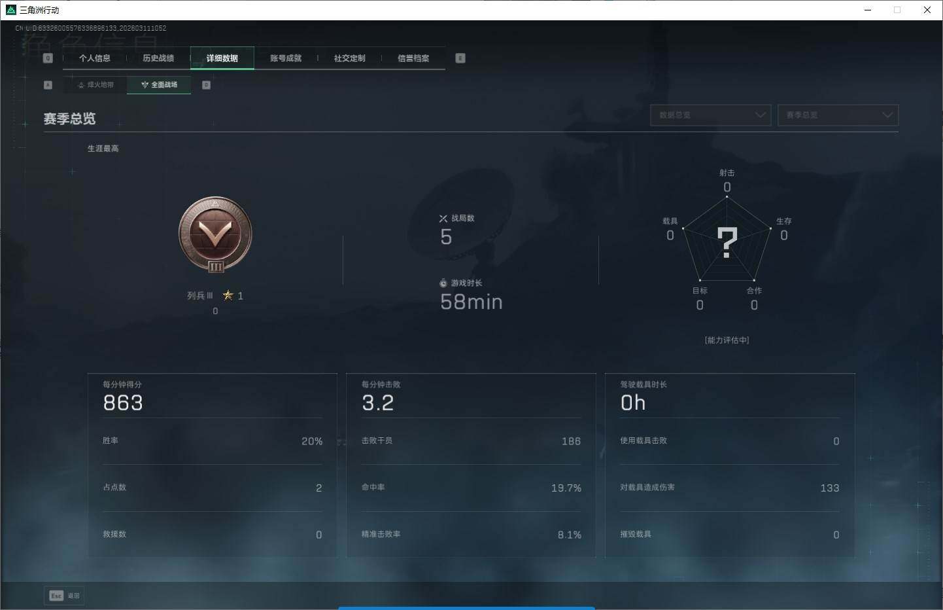Switch to 烽火地带 mode stats
Viewport: 943px width, 610px height.
(95, 85)
